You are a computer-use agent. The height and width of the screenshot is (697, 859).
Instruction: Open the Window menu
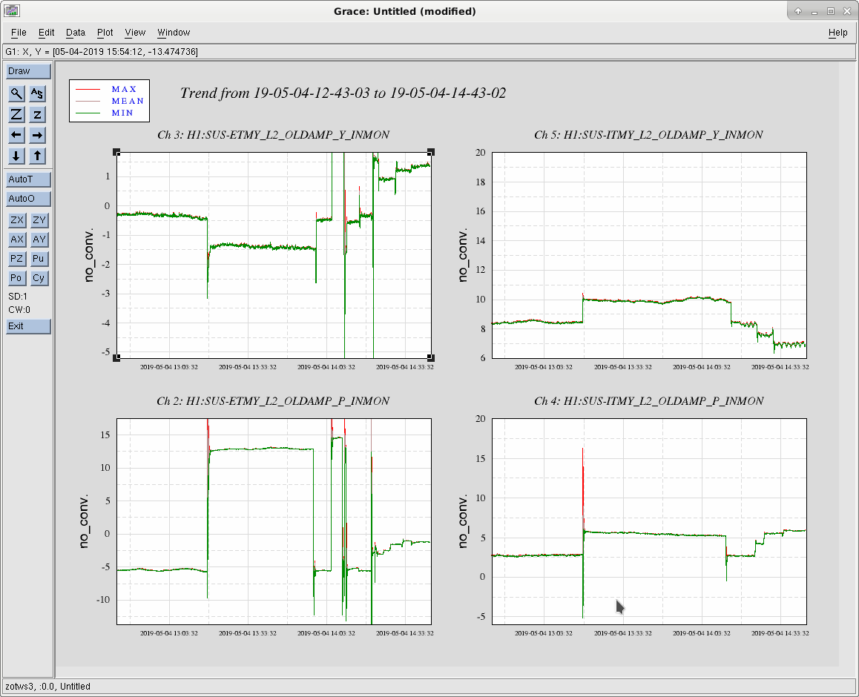174,33
